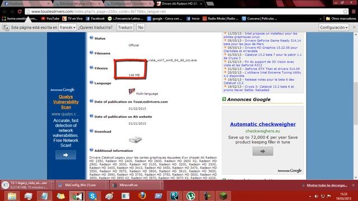Click the info icon beside Status

point(91,38)
